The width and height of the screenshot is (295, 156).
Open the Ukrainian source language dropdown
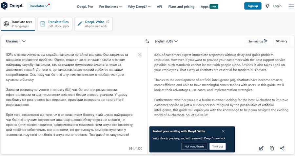coord(16,41)
